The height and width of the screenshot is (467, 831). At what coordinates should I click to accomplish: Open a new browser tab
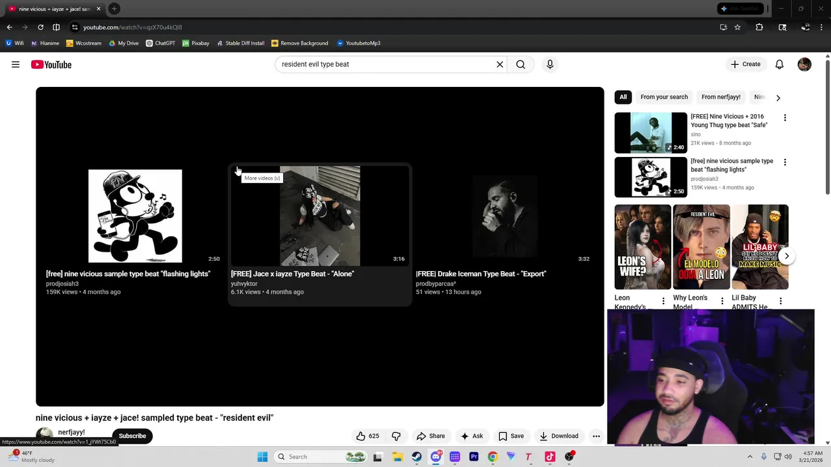pyautogui.click(x=114, y=8)
